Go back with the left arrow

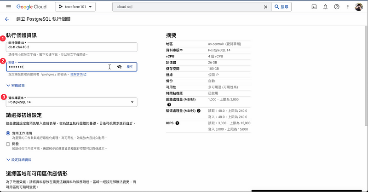click(7, 19)
